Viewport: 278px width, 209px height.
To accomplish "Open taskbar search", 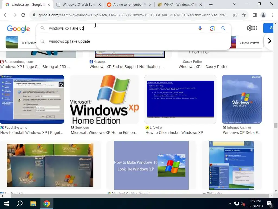I will [20, 204].
